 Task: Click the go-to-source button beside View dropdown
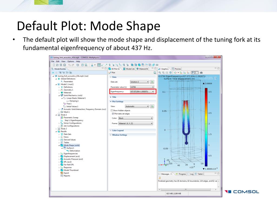coord(152,106)
